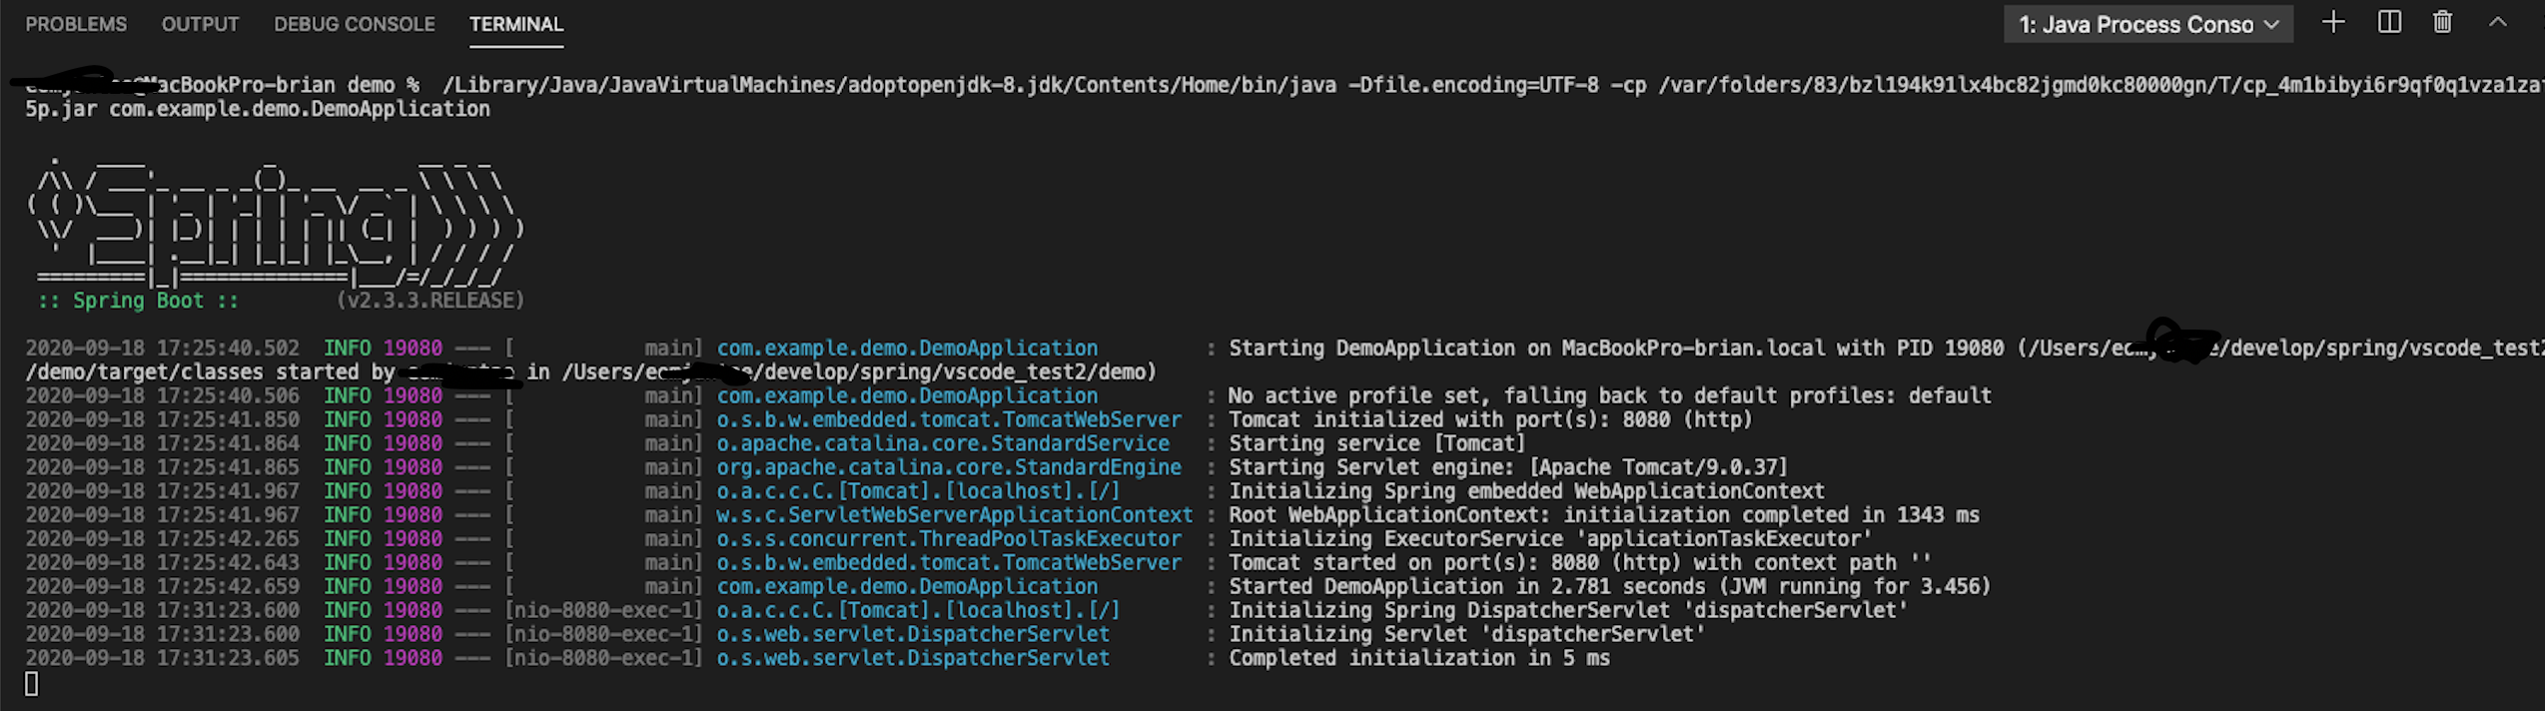The image size is (2545, 711).
Task: Kill terminal with trash icon
Action: pyautogui.click(x=2443, y=22)
